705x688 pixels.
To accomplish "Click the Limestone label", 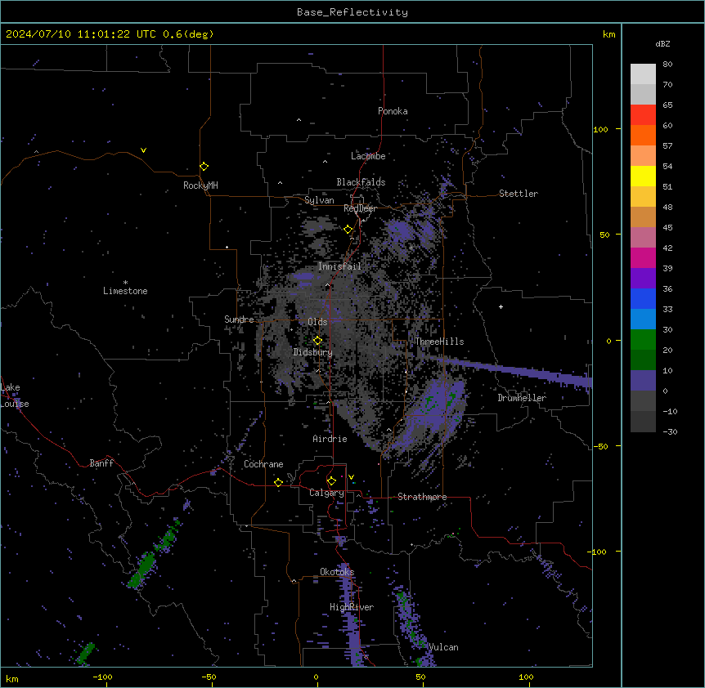I will [x=125, y=291].
